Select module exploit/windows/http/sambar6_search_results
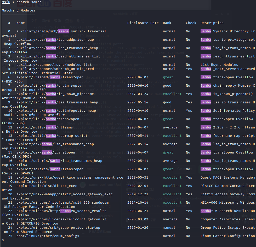256x247 pixels. point(61,211)
